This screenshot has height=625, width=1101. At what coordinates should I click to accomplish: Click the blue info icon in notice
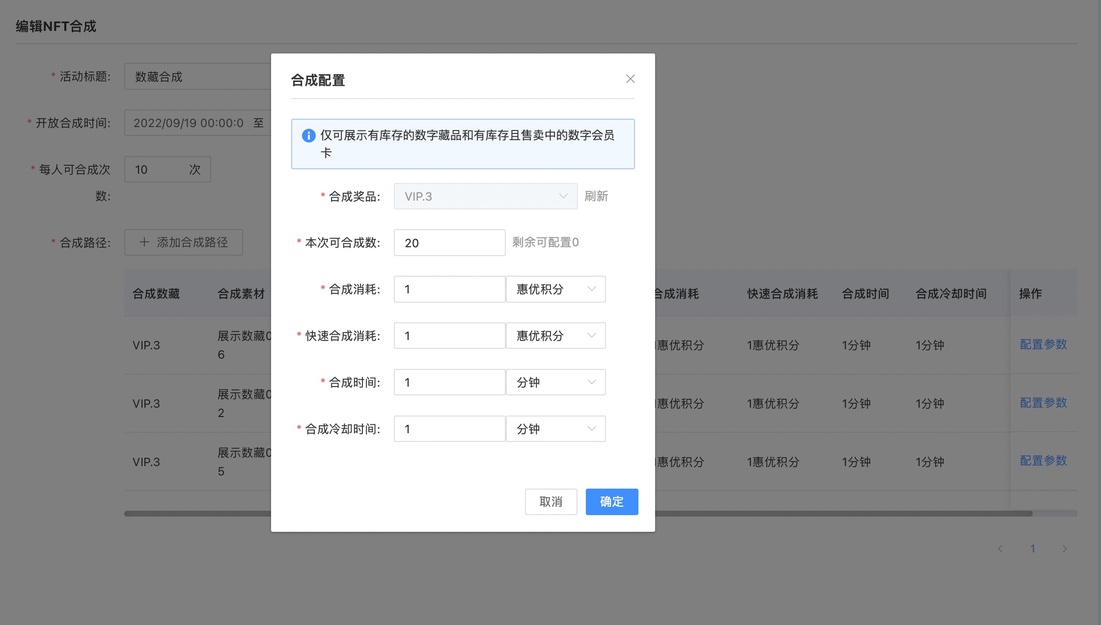coord(308,135)
